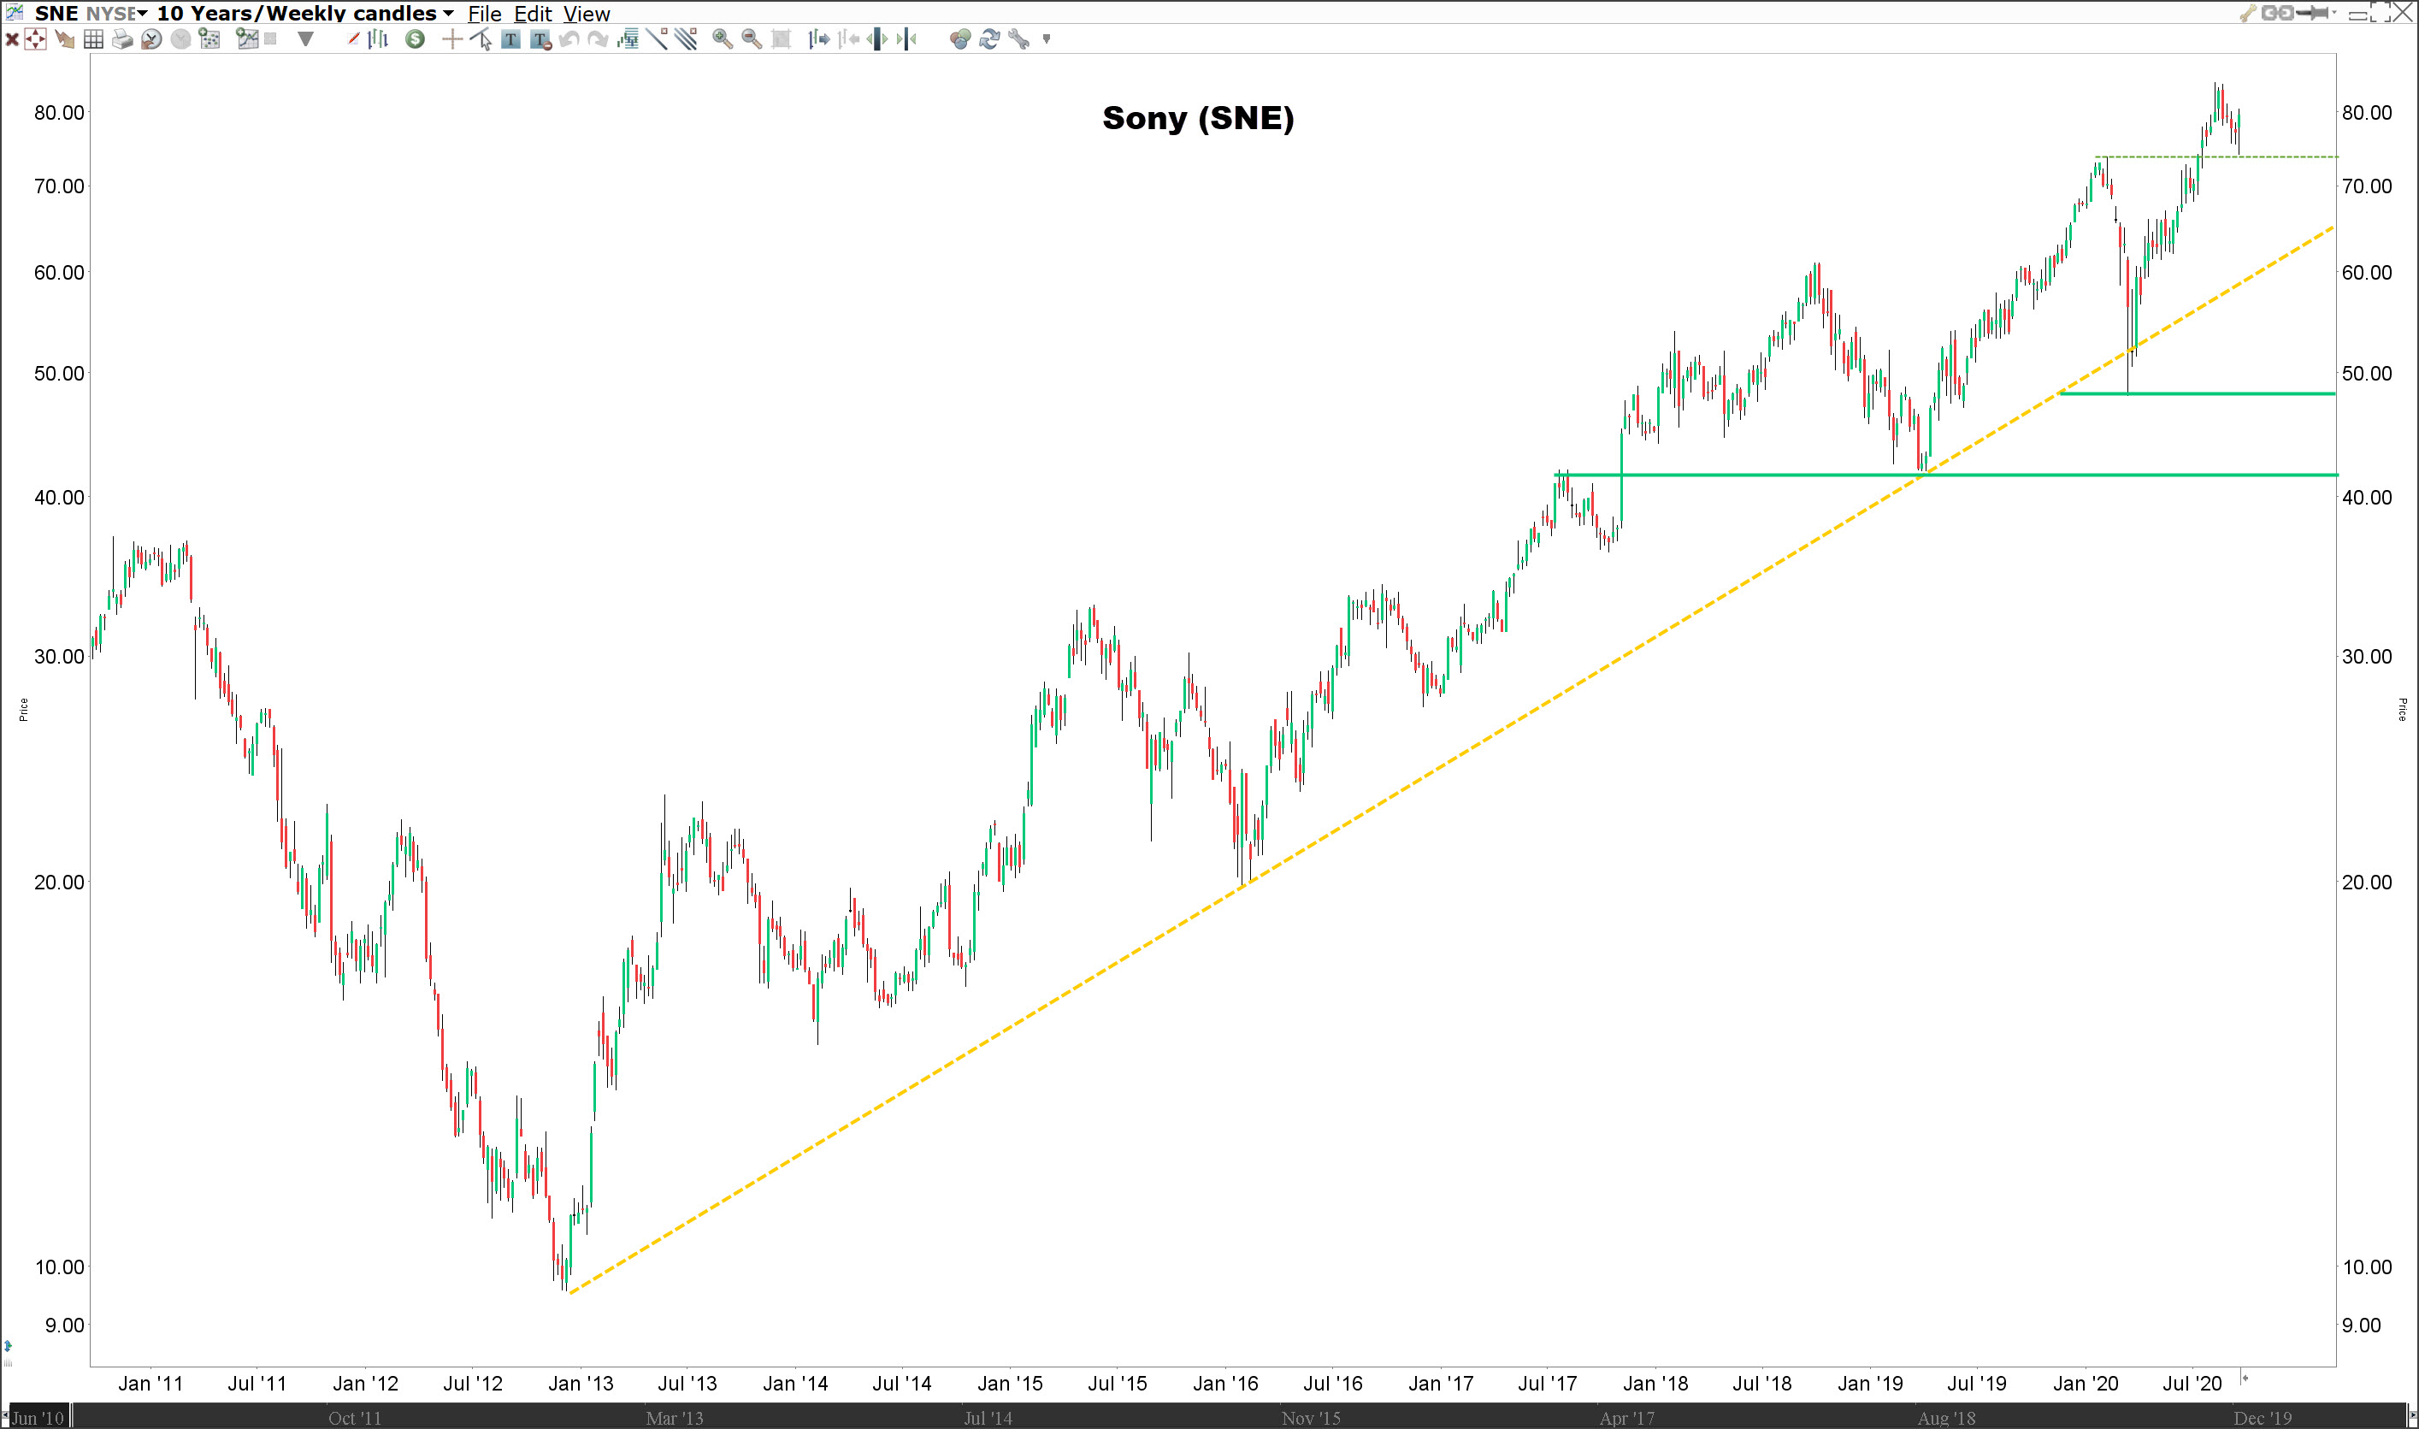2419x1429 pixels.
Task: Open the gray triangle dropdown in toolbar
Action: point(305,39)
